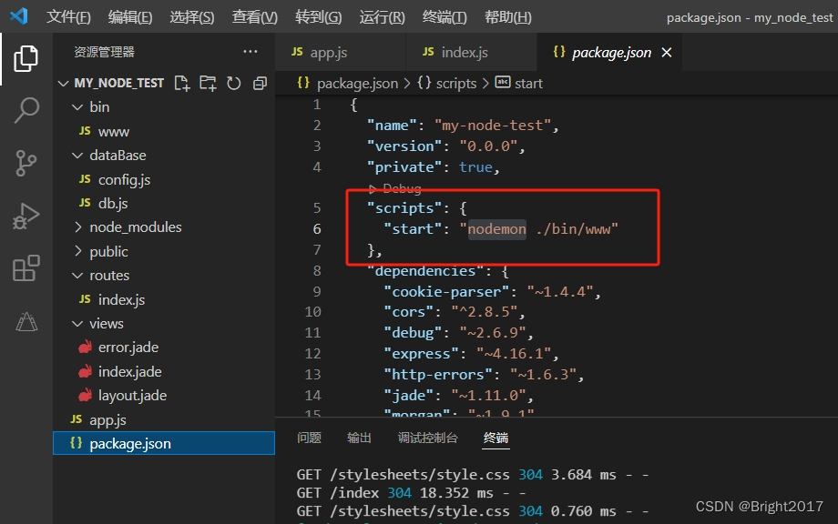The height and width of the screenshot is (524, 838).
Task: Collapse the MY_NODE_TEST root folder
Action: pyautogui.click(x=164, y=84)
